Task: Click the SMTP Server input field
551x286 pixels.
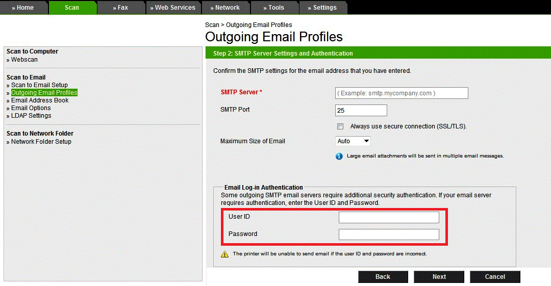Action: point(402,93)
